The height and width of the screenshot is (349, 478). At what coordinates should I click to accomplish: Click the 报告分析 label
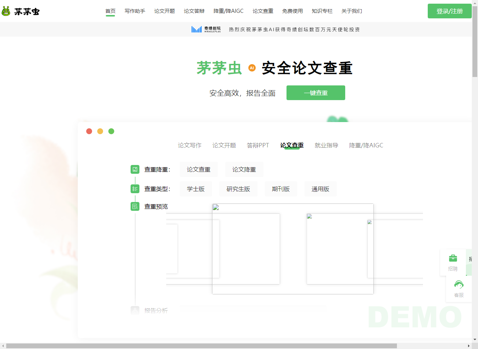(x=156, y=311)
